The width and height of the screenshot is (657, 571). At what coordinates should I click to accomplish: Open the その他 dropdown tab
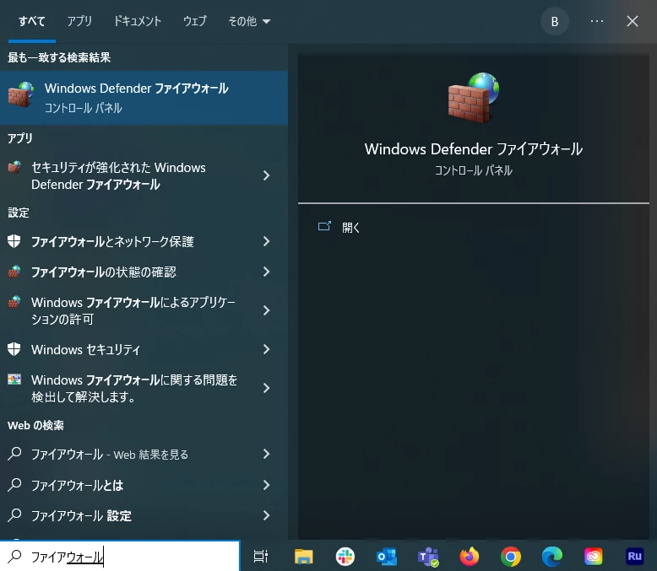pos(249,21)
